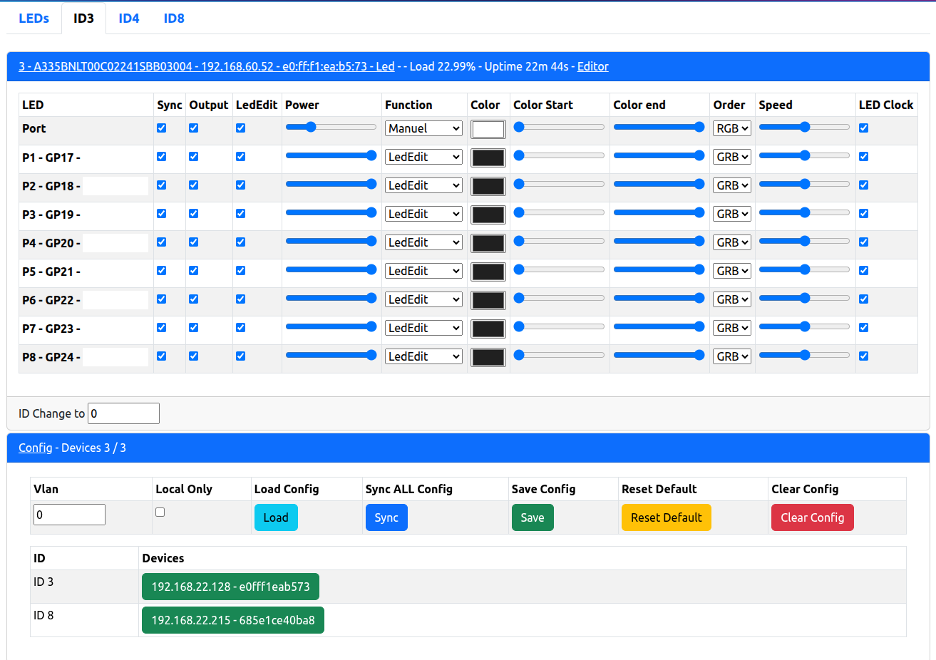Image resolution: width=936 pixels, height=660 pixels.
Task: Open the ID8 tab
Action: tap(174, 19)
